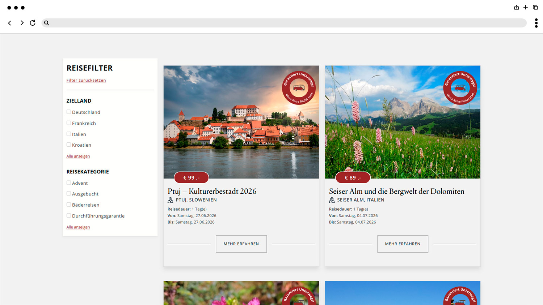Click the ZIELLAND section heading
This screenshot has width=543, height=305.
point(79,101)
